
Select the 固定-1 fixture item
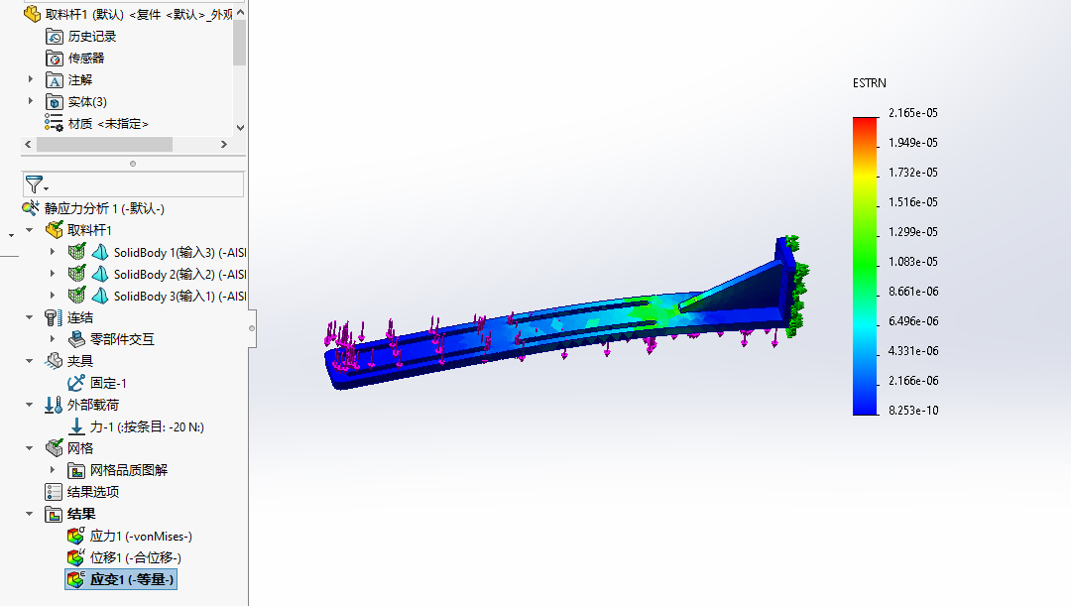coord(108,383)
